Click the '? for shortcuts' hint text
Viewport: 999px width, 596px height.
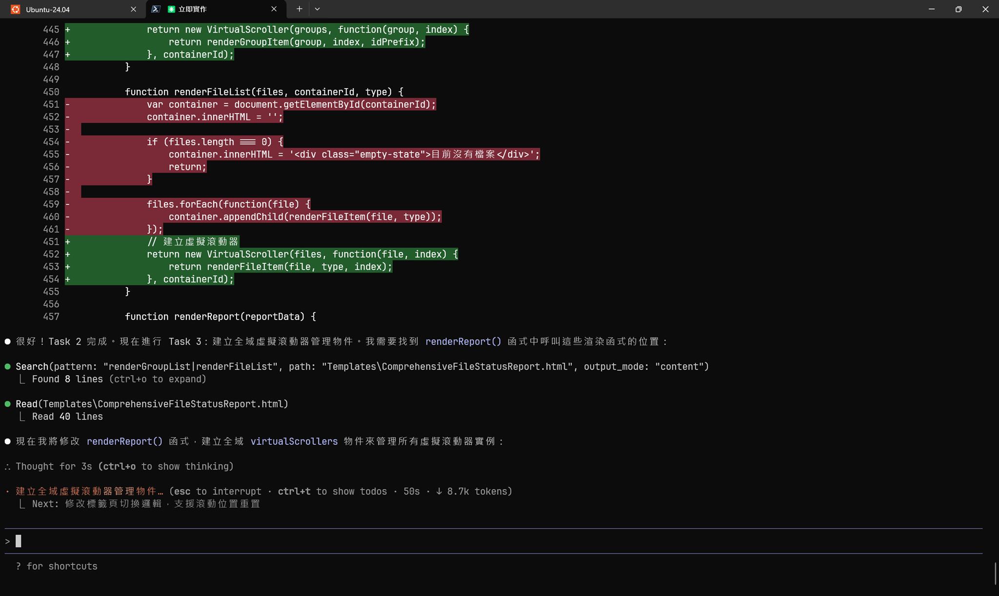click(57, 566)
